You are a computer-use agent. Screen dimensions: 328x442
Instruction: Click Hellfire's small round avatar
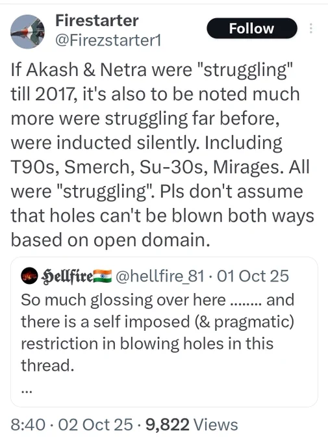tap(29, 276)
